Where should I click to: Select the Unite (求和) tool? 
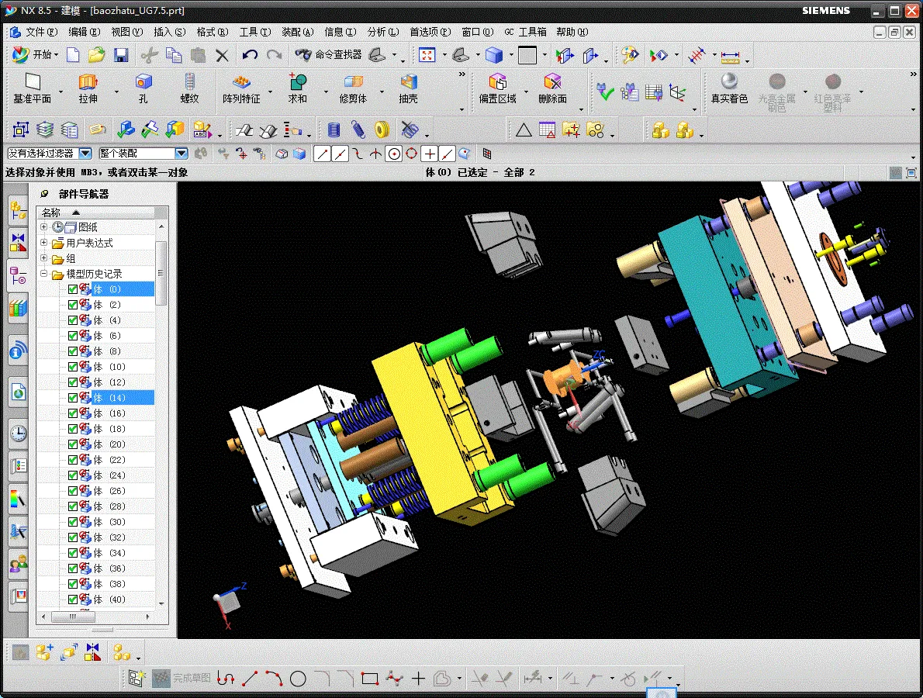297,89
